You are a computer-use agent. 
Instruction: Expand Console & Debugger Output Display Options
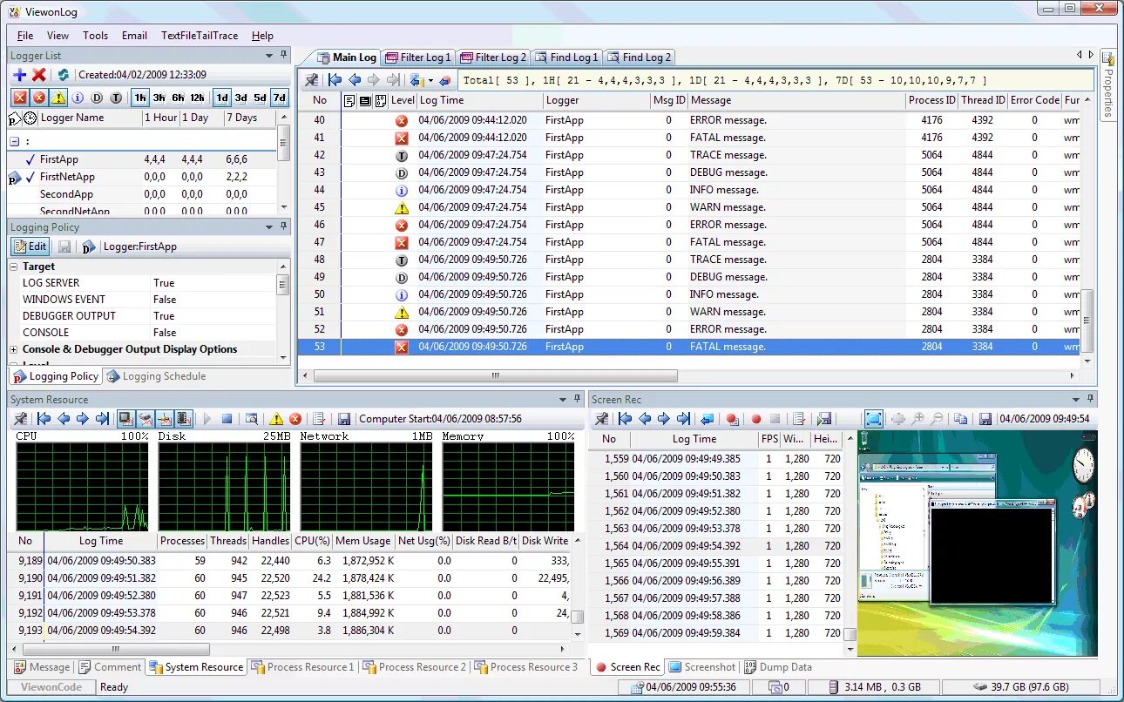pos(14,349)
